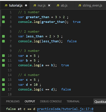Click inline 'true' result on line 3
Viewport: 106px width, 112px height.
click(77, 22)
